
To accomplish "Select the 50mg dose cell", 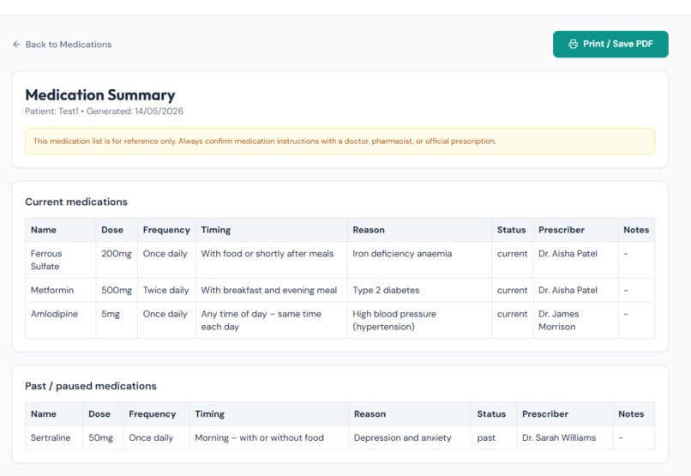I will [103, 437].
